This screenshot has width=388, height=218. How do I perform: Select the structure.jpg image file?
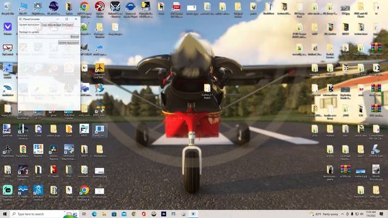point(99,193)
